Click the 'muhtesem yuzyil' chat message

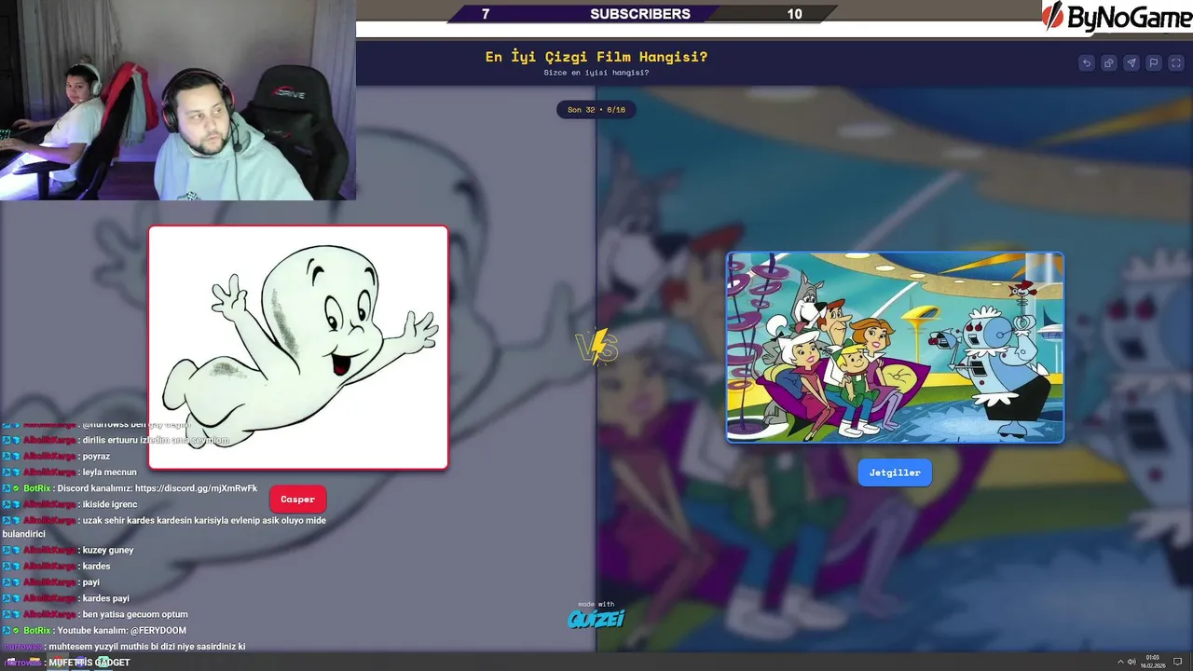click(146, 646)
